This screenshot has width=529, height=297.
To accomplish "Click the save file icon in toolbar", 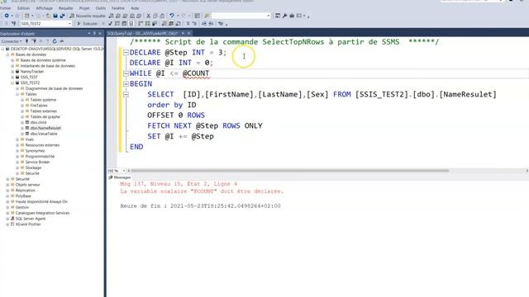I will point(55,16).
